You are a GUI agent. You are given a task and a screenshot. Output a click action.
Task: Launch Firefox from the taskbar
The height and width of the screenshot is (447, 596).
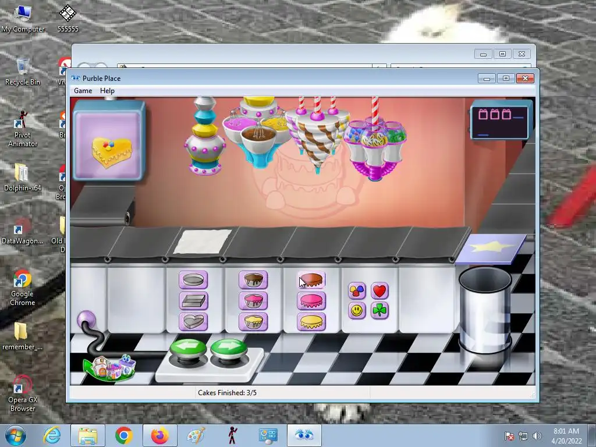click(160, 435)
